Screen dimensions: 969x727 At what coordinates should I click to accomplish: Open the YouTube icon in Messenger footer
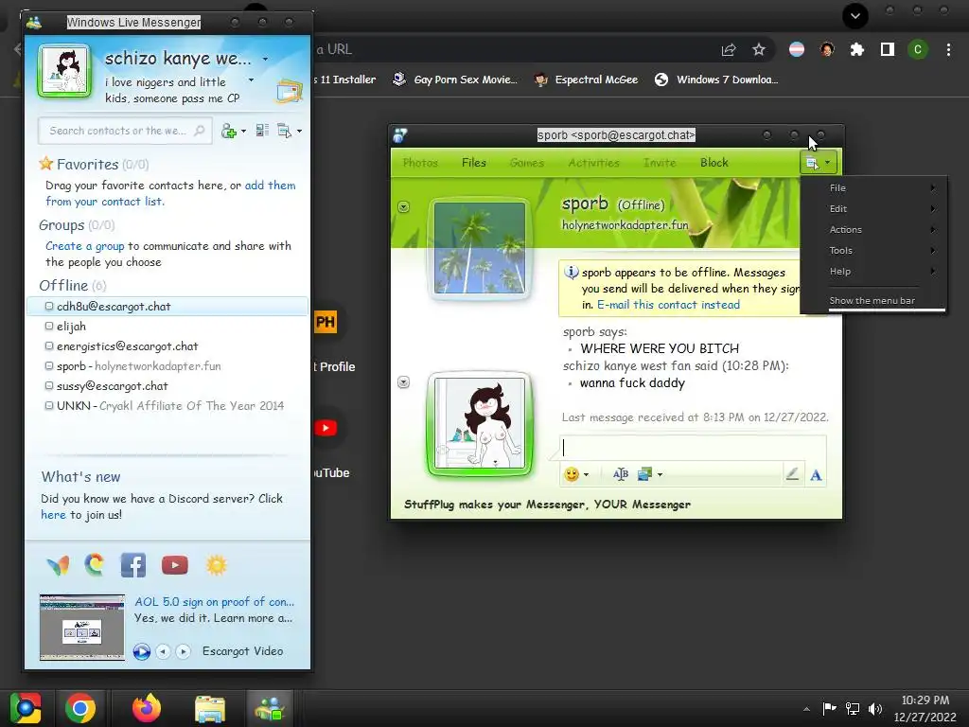tap(175, 565)
